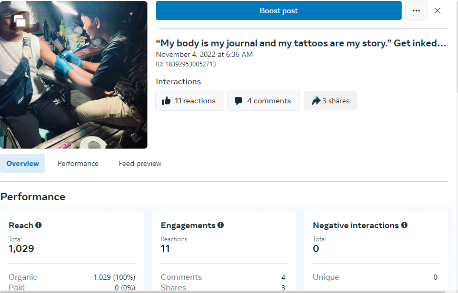Viewport: 458px width, 293px height.
Task: Click the Negative interactions info icon
Action: pyautogui.click(x=404, y=225)
